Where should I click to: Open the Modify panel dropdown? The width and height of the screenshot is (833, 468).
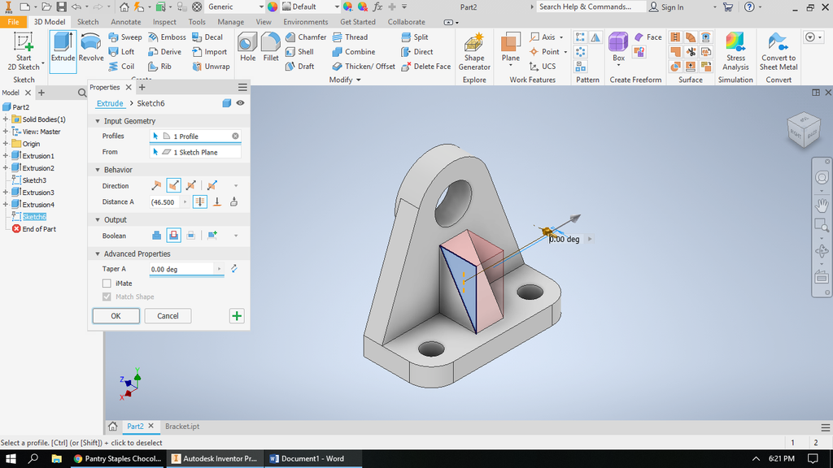coord(359,80)
